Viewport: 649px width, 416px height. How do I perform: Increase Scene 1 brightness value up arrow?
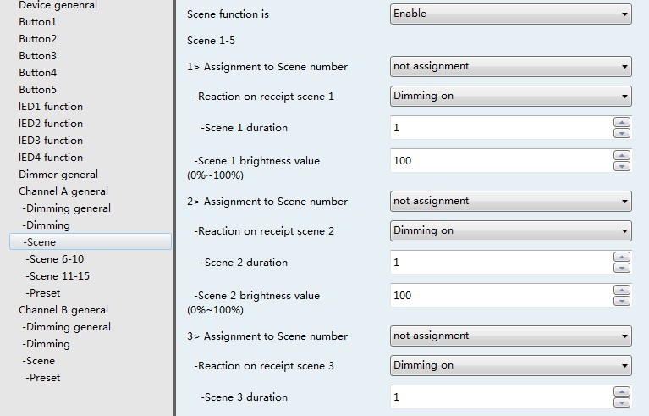(622, 156)
